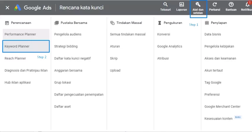Select Keyword Planner
Image resolution: width=252 pixels, height=132 pixels.
click(x=26, y=46)
